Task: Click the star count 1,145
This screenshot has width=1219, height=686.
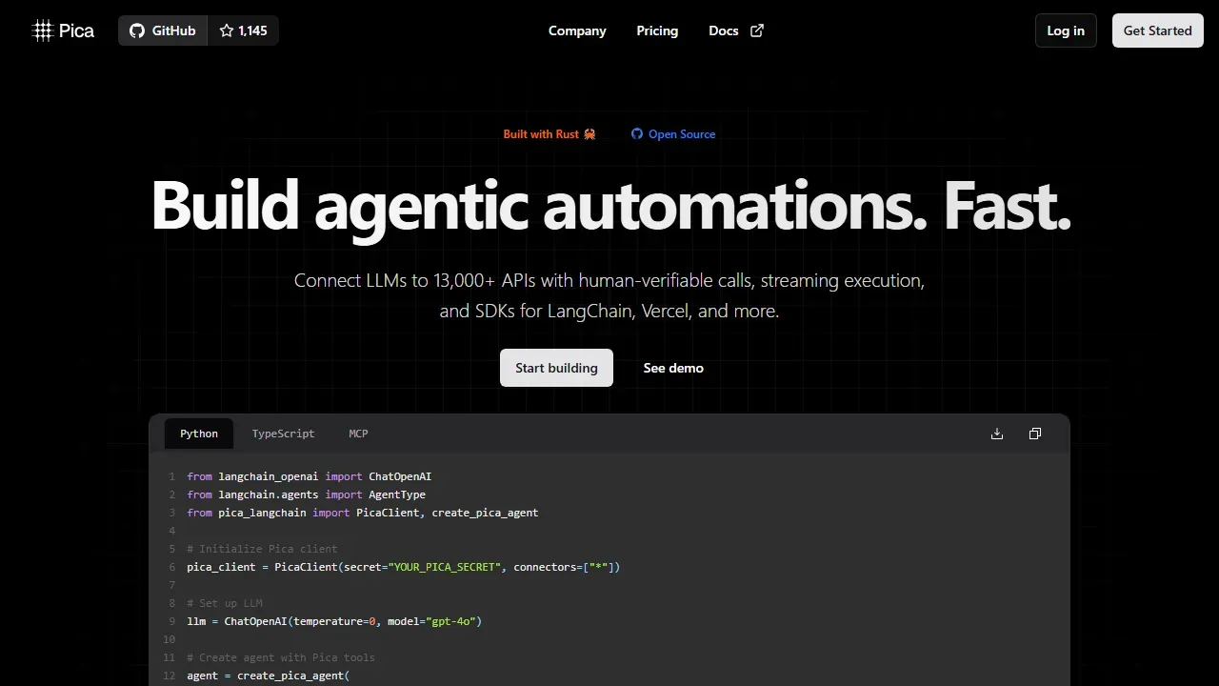Action: 243,30
